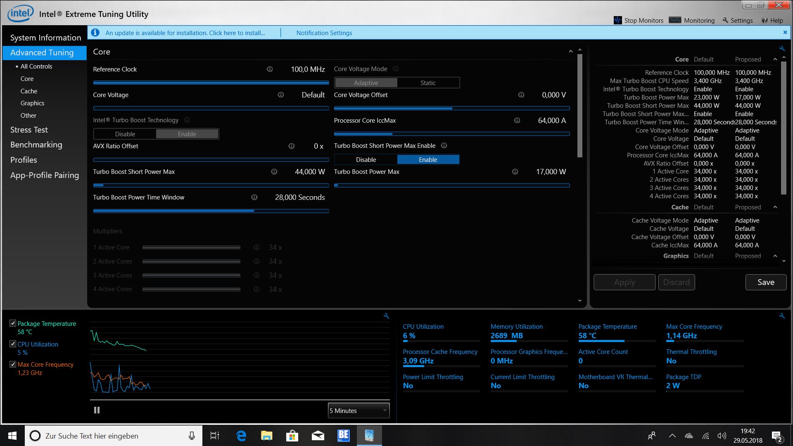Enable Intel Turbo Boost Technology
793x446 pixels.
[x=187, y=134]
